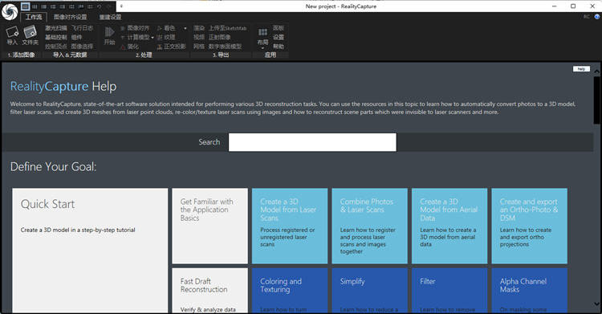Click 渲染 render export
The image size is (602, 314).
199,28
